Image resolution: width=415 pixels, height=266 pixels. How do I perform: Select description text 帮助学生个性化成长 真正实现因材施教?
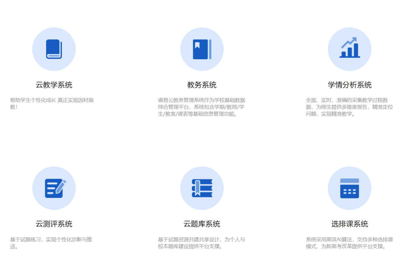(x=52, y=104)
